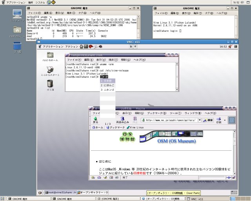
Task: Open Tools (ツール(T)) menu in Mozilla
Action: click(x=175, y=113)
